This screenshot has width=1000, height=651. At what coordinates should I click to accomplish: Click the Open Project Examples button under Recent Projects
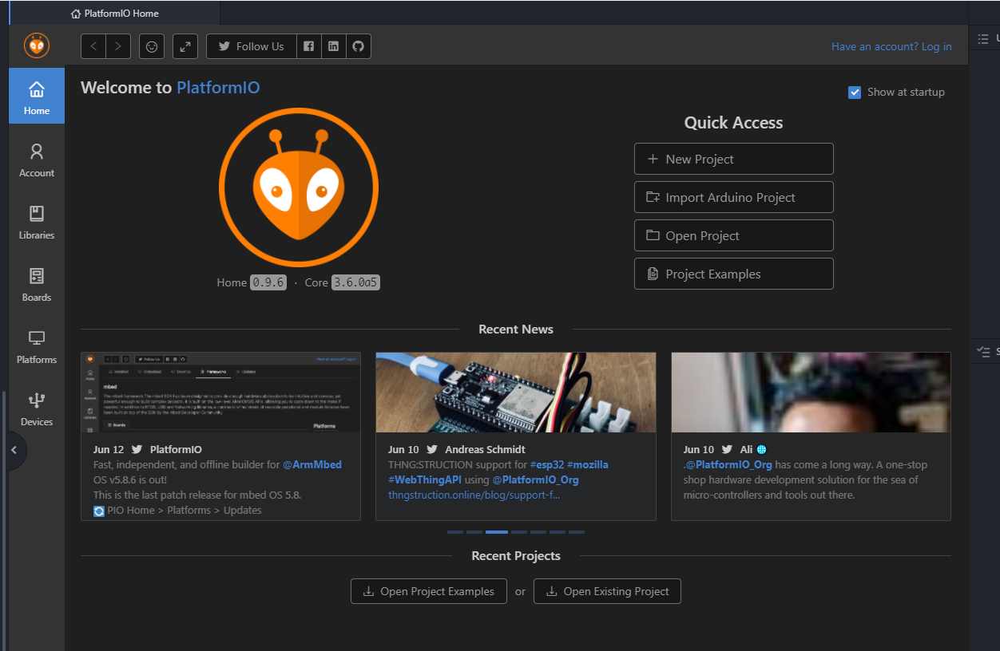coord(429,591)
